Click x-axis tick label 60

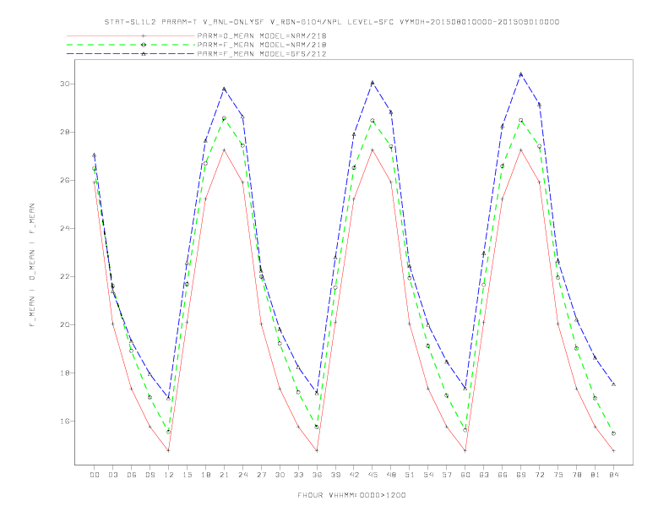tap(465, 475)
